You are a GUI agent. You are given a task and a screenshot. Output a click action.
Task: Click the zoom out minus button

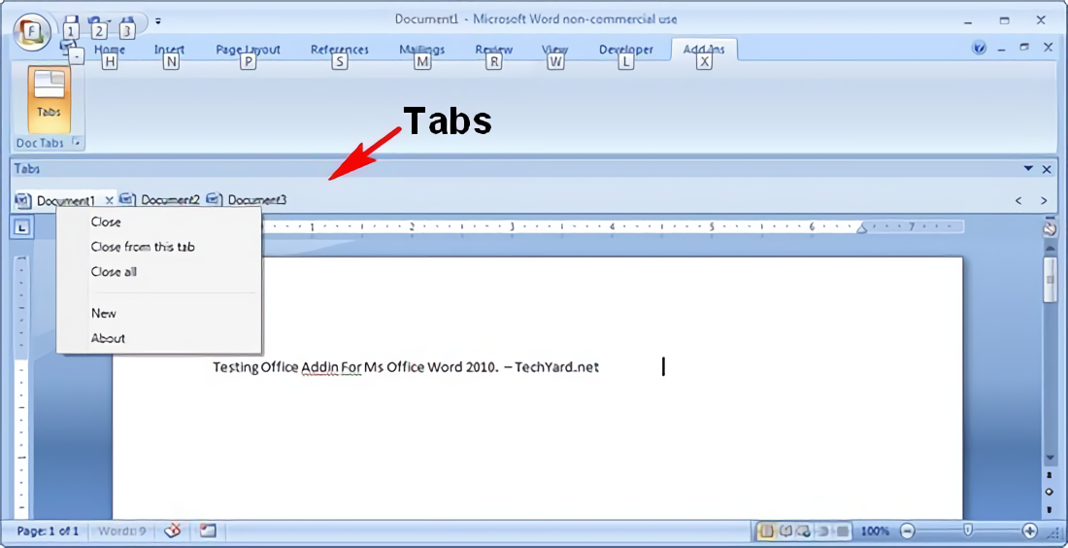[907, 531]
